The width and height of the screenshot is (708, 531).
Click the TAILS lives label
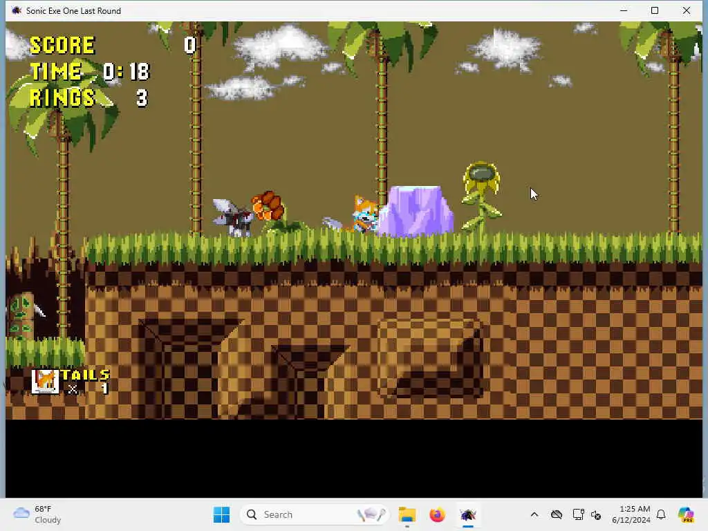click(x=85, y=375)
